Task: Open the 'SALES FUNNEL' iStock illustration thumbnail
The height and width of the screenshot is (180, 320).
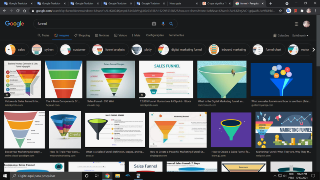Action: 166,79
